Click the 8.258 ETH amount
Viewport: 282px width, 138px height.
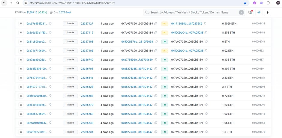(229, 33)
